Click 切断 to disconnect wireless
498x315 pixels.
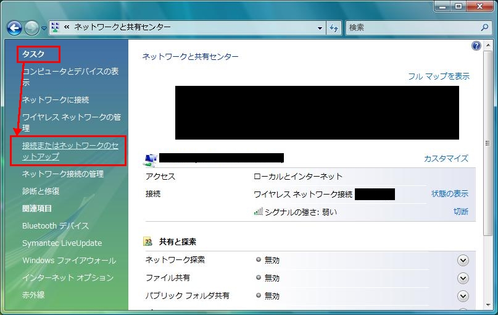pos(460,211)
